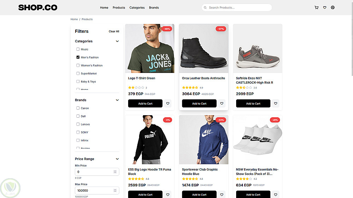Click the Min Price number stepper

115,172
